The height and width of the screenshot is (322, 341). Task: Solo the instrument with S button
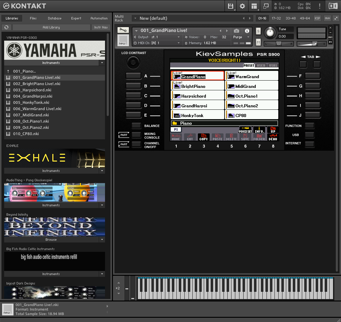(258, 31)
